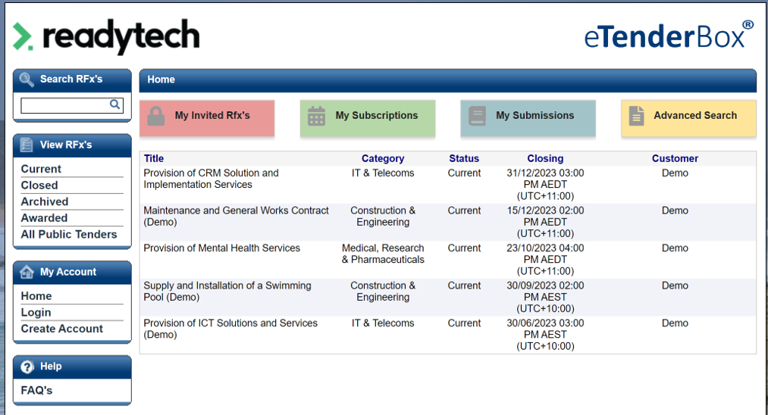This screenshot has height=415, width=768.
Task: Open Provision of Mental Health Services tender
Action: click(221, 248)
